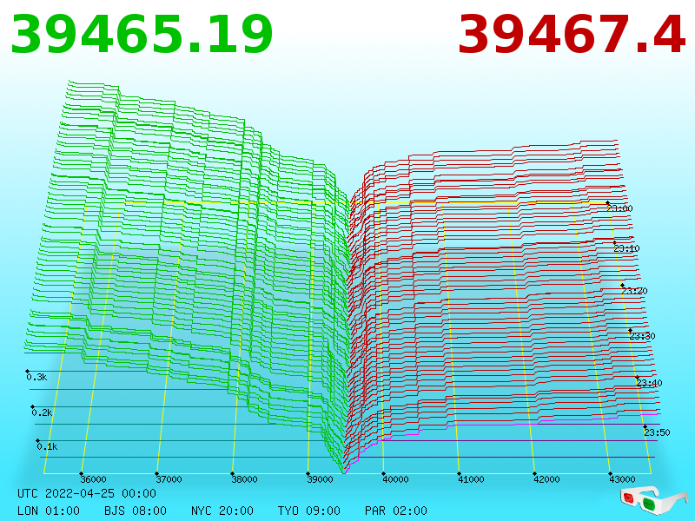Click the 23:20 time marker

click(x=634, y=291)
